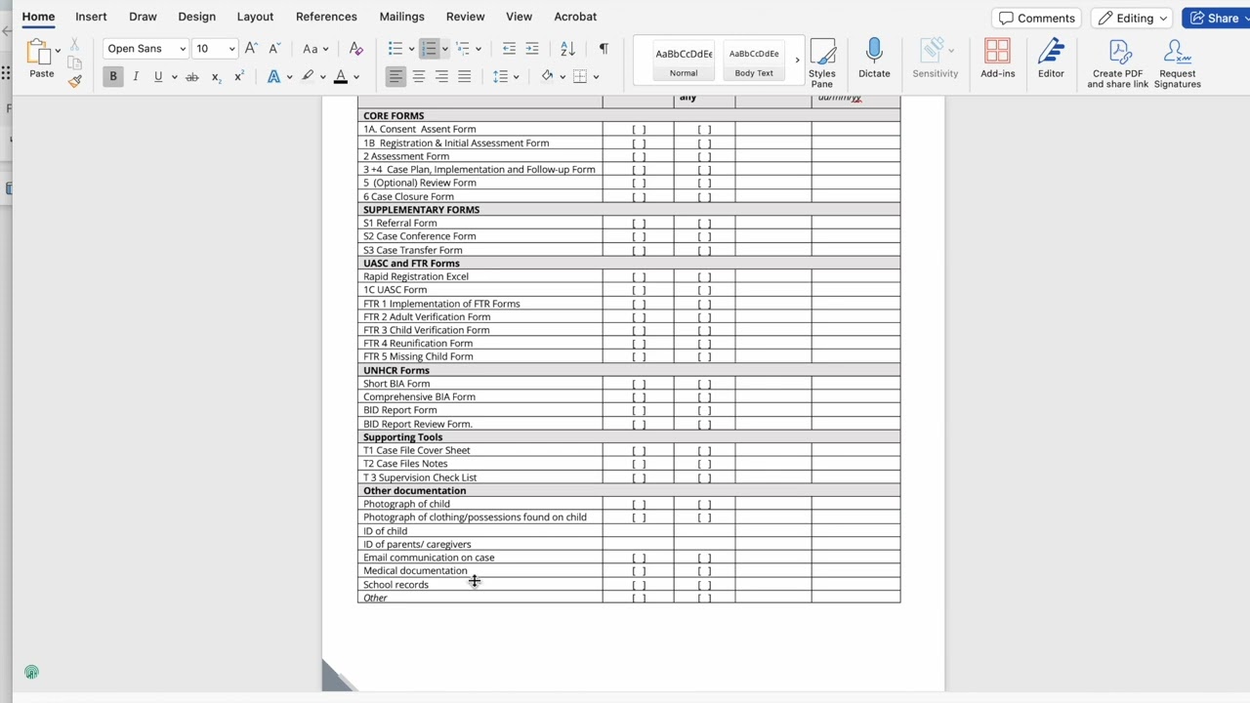Open the Comments pane
The image size is (1250, 703).
(1036, 18)
